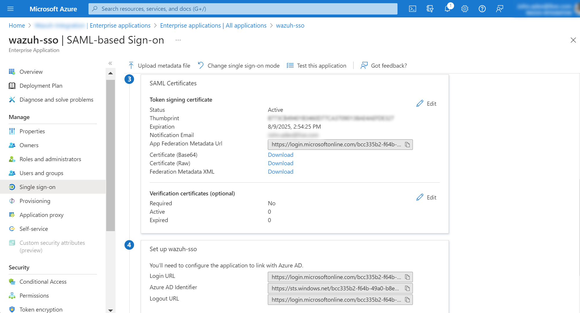580x313 pixels.
Task: Open the ellipsis more options menu
Action: click(178, 40)
